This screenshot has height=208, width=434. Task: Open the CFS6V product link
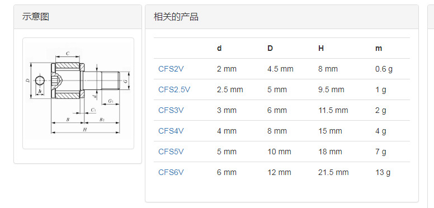click(171, 172)
